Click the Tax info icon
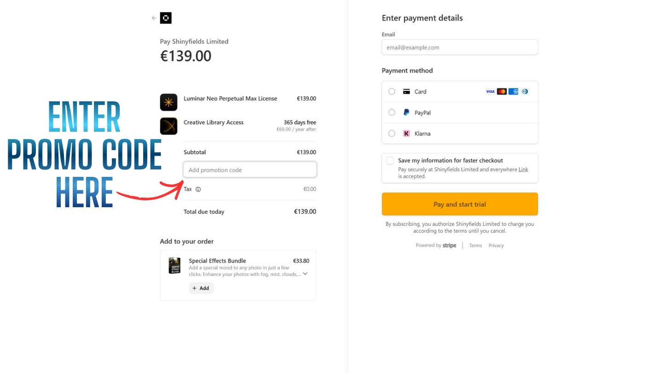Screen dimensions: 663x373 click(198, 189)
